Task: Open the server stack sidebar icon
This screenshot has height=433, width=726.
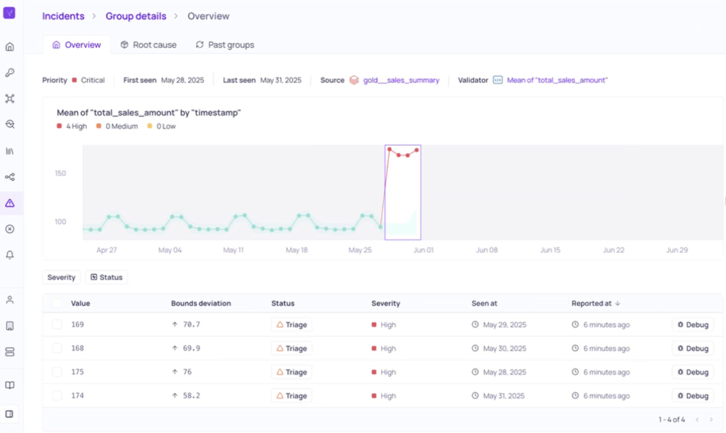Action: (9, 351)
